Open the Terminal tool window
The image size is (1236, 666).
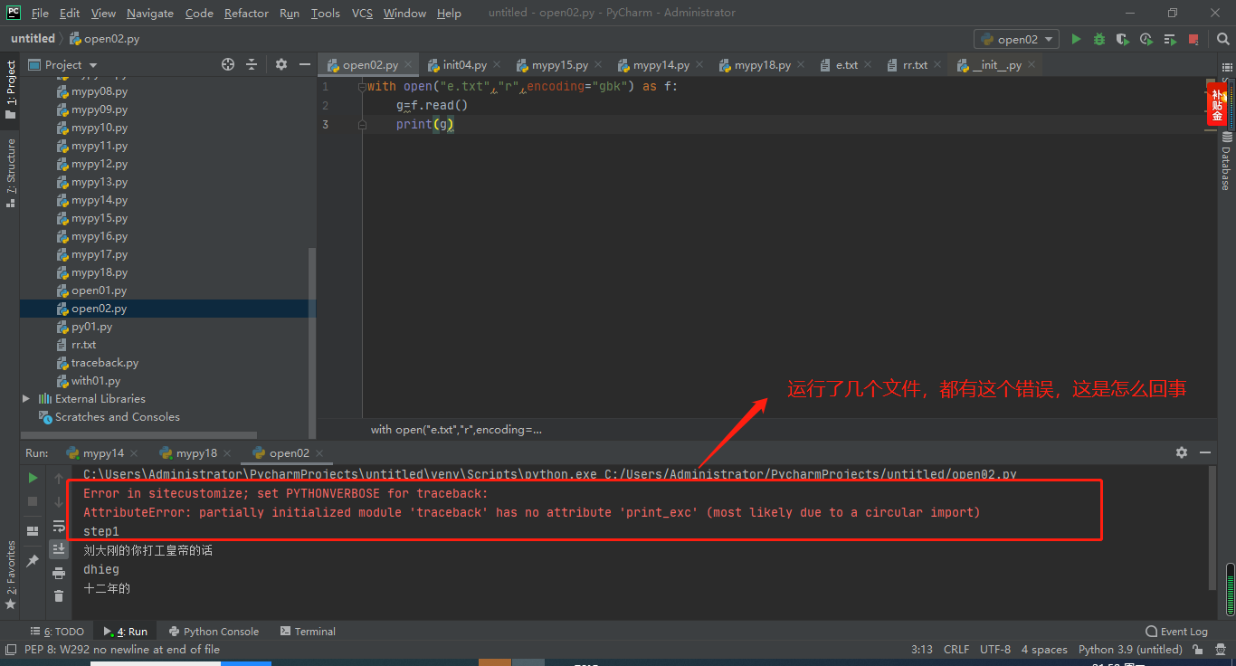click(x=308, y=632)
